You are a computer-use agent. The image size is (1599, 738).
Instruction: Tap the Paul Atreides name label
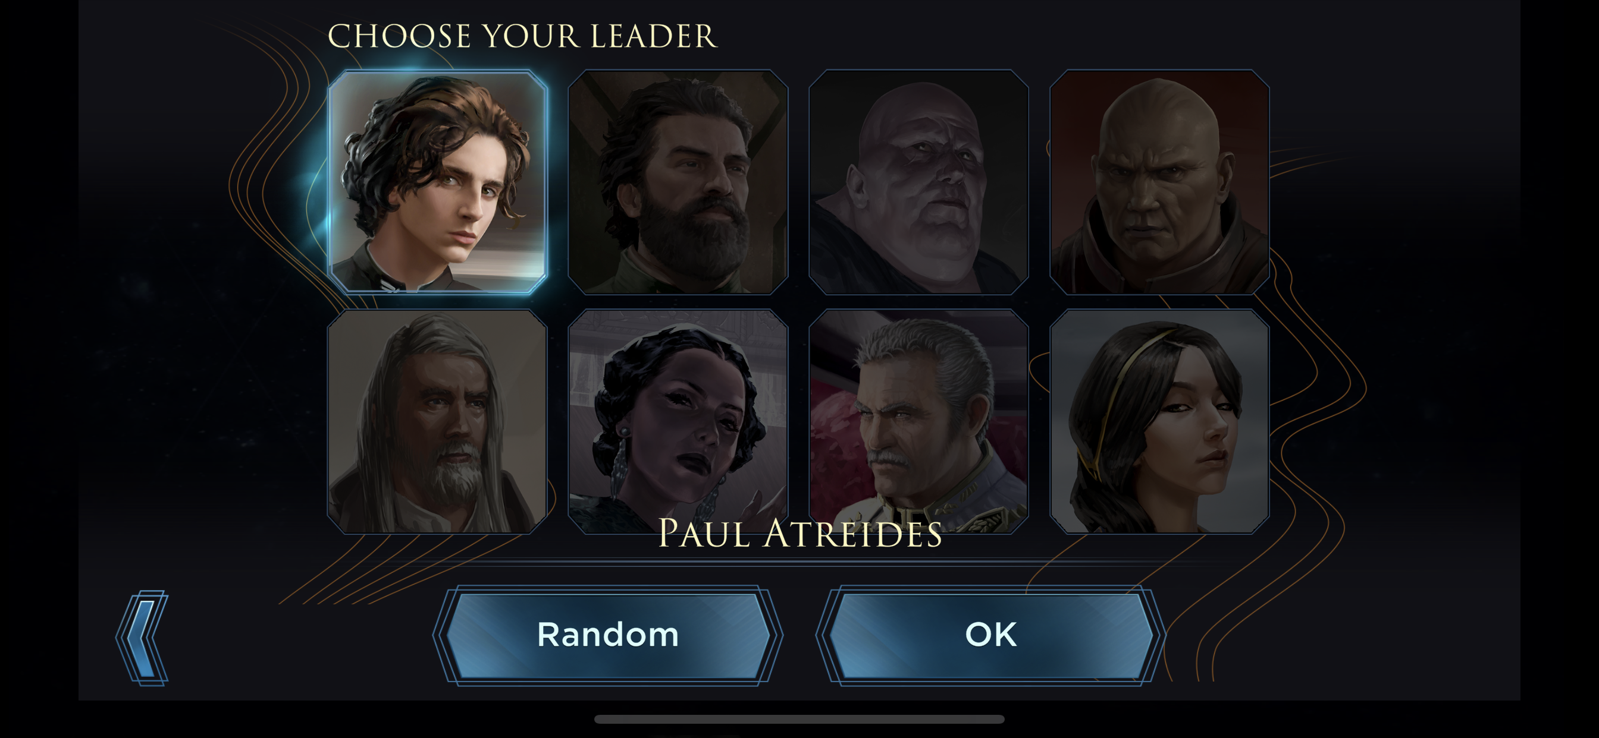click(x=799, y=534)
